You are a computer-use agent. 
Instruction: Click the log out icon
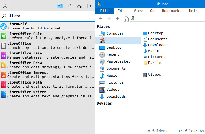click(89, 6)
